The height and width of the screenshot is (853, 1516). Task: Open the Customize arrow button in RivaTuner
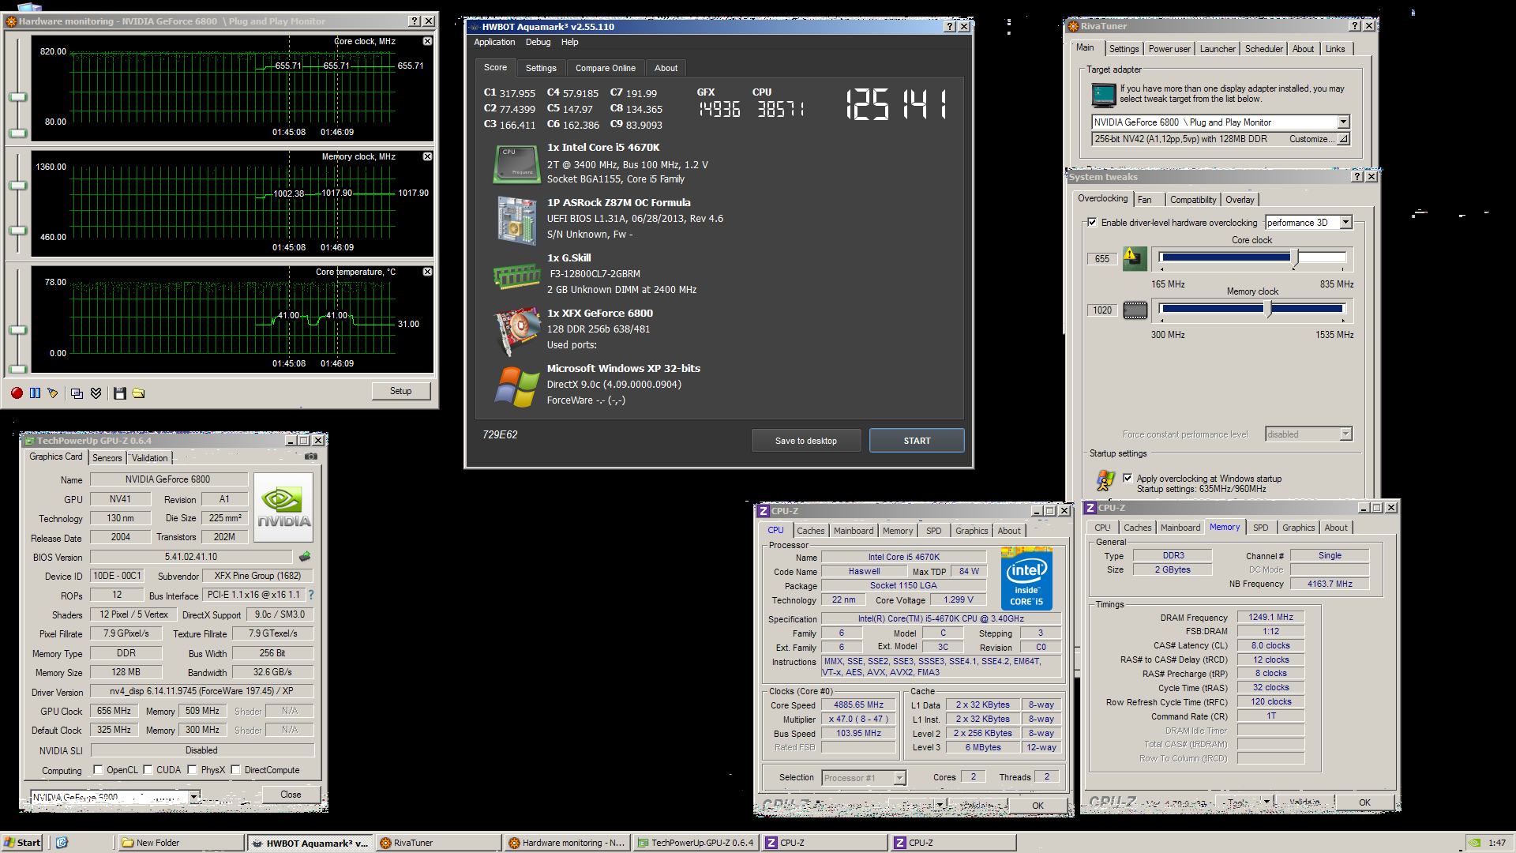click(x=1343, y=139)
